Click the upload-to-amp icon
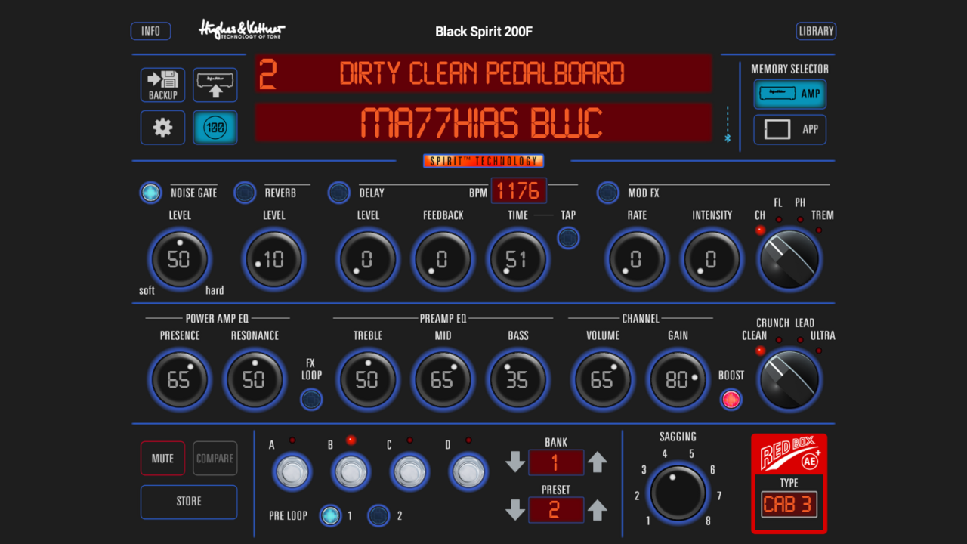 215,85
